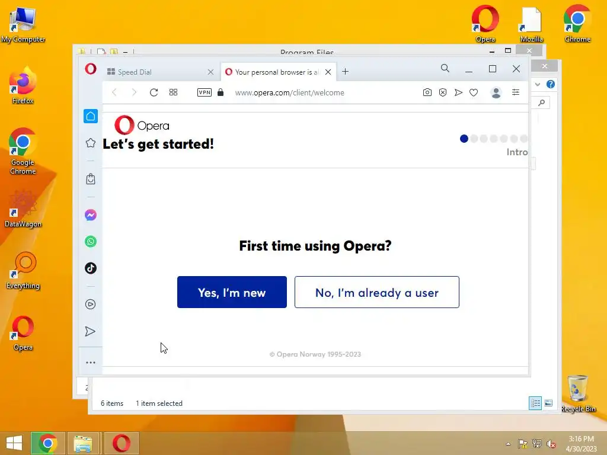Switch Explorer to large icons view
The image size is (607, 455).
coord(548,403)
